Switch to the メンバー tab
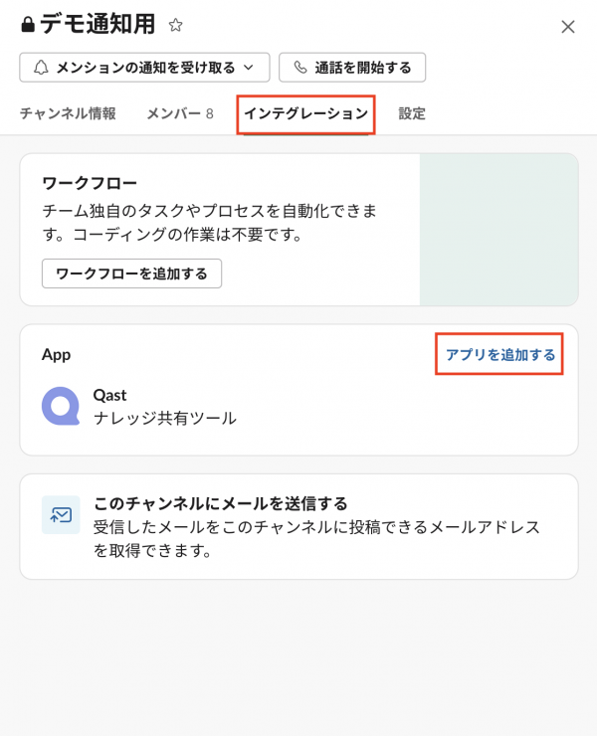Viewport: 597px width, 736px height. click(x=180, y=113)
